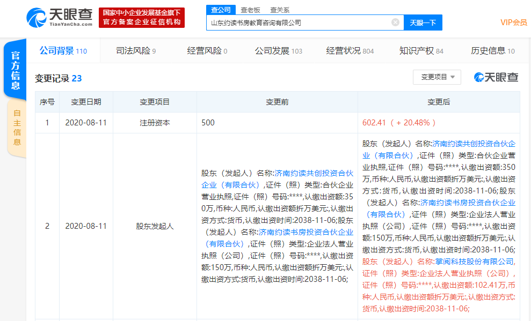This screenshot has width=531, height=321.
Task: Click the 2020-08-11 date in row 2
Action: tap(86, 226)
